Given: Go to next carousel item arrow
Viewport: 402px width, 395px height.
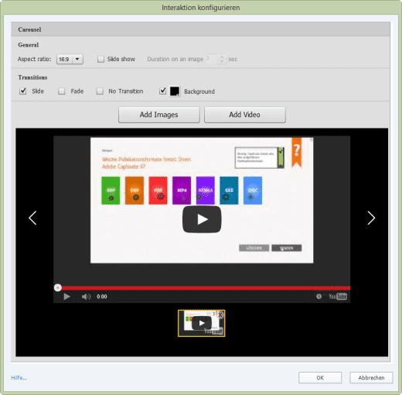Looking at the screenshot, I should [x=371, y=218].
